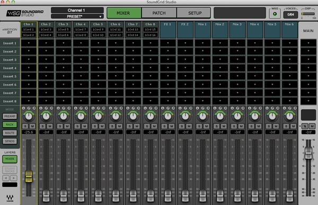This screenshot has height=205, width=318.
Task: Click the left layer navigation arrow
Action: tap(6, 178)
